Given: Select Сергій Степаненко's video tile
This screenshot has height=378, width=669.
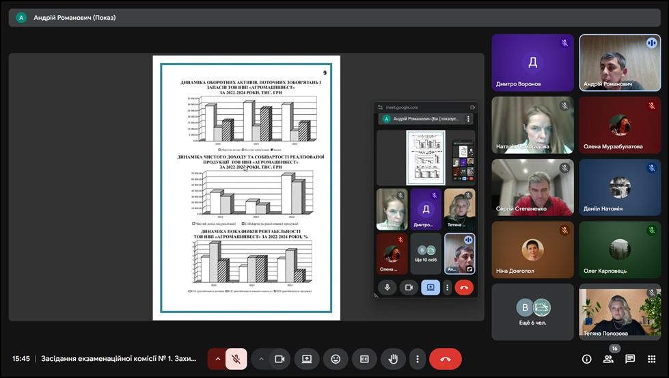Looking at the screenshot, I should 532,187.
